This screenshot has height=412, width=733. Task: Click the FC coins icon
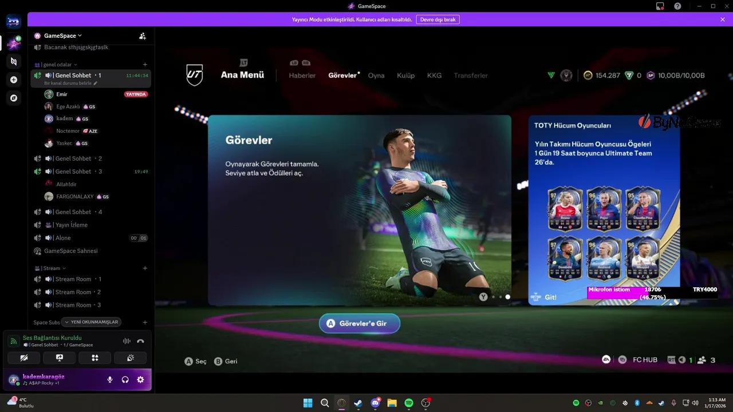(x=588, y=75)
